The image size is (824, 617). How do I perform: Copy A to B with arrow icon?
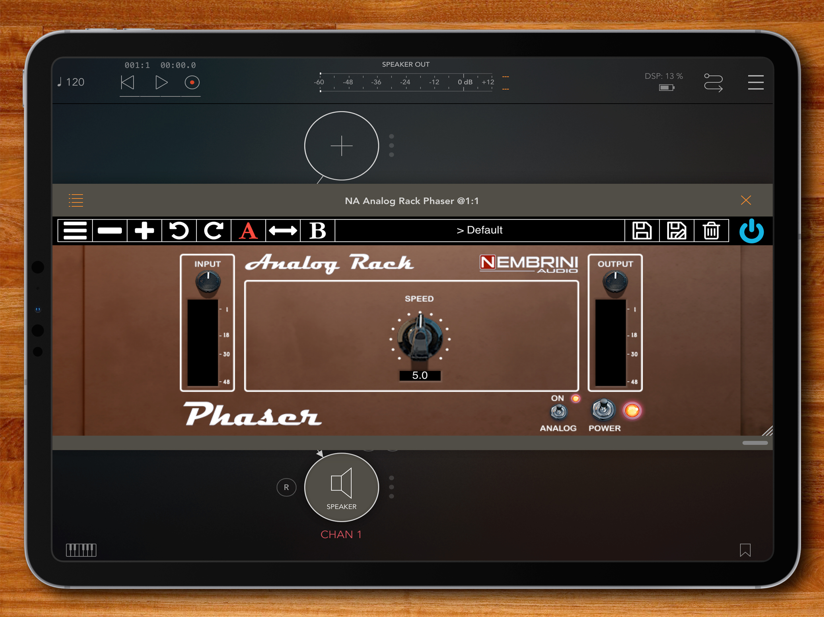283,231
